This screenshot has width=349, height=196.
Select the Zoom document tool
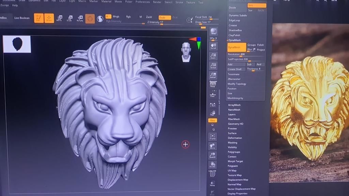[x=213, y=56]
